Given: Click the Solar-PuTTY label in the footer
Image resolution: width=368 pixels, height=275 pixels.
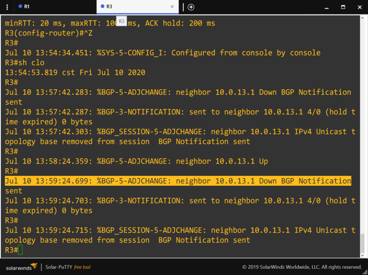Looking at the screenshot, I should [59, 267].
